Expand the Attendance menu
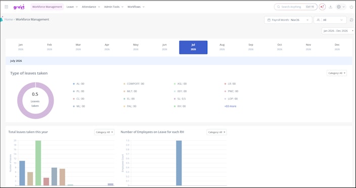 [x=91, y=7]
